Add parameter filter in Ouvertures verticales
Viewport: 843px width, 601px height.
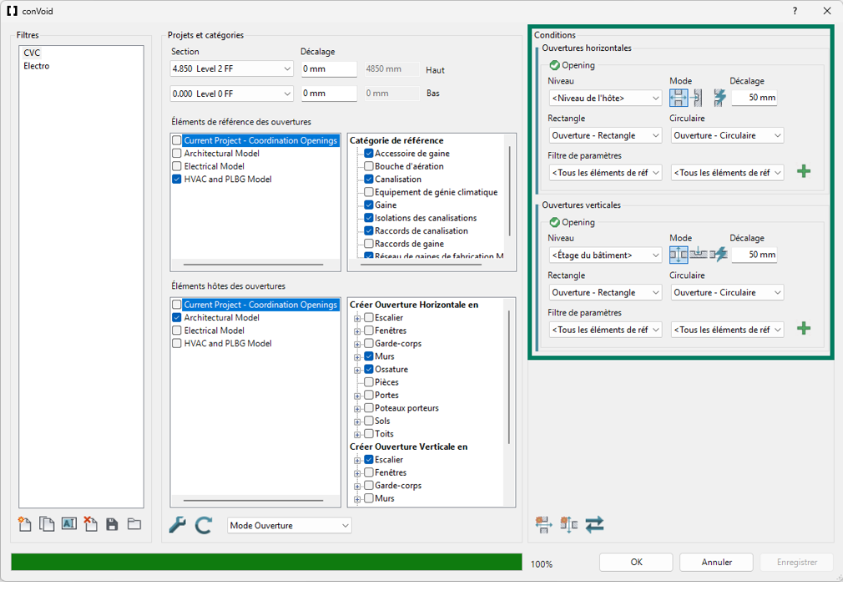[x=804, y=328]
